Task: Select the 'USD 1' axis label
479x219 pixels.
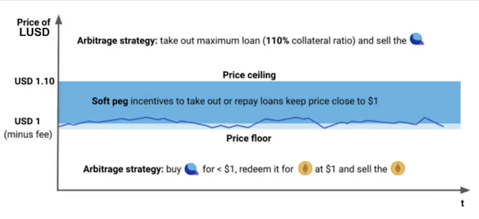Action: coord(27,121)
